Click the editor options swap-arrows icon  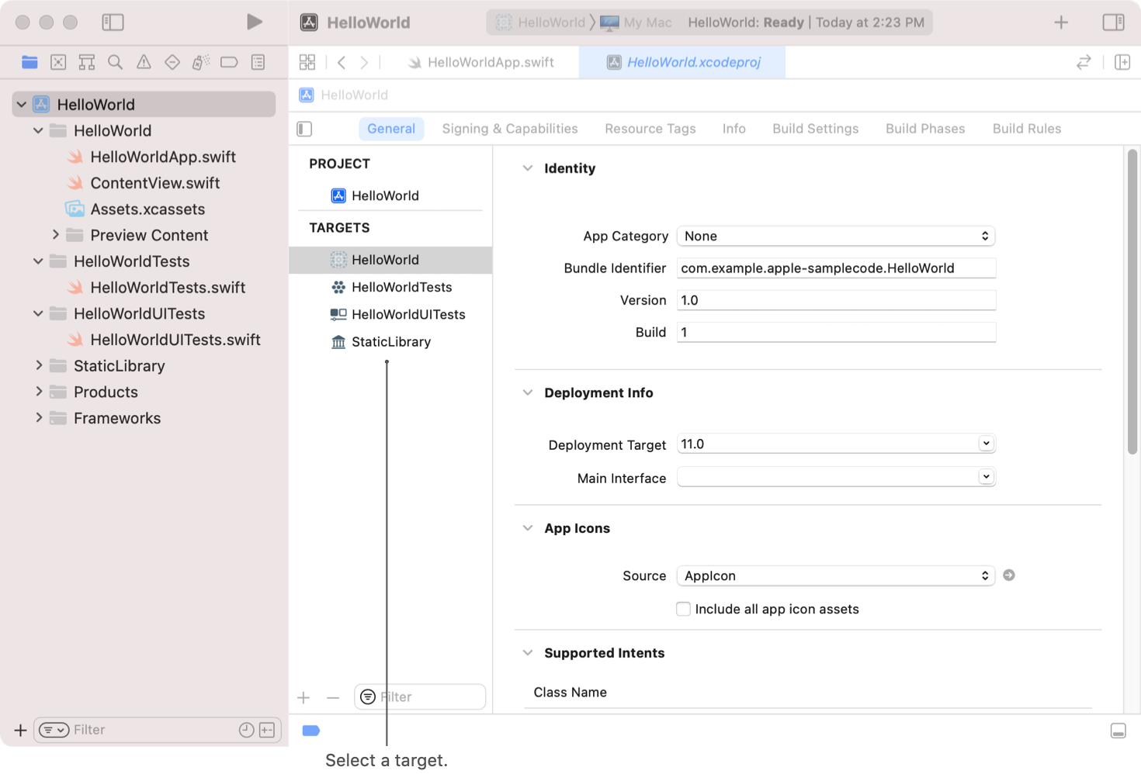point(1084,62)
